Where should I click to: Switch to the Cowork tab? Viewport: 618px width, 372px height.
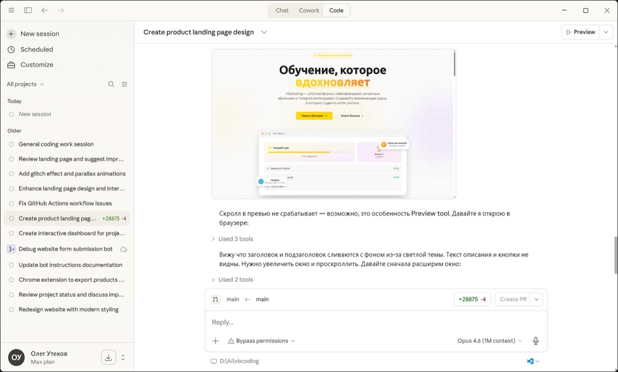pyautogui.click(x=308, y=11)
